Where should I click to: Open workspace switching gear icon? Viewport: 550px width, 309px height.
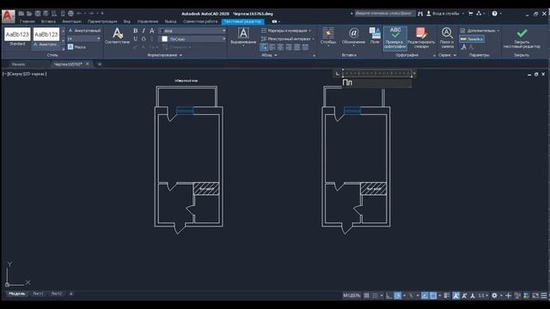[x=494, y=295]
